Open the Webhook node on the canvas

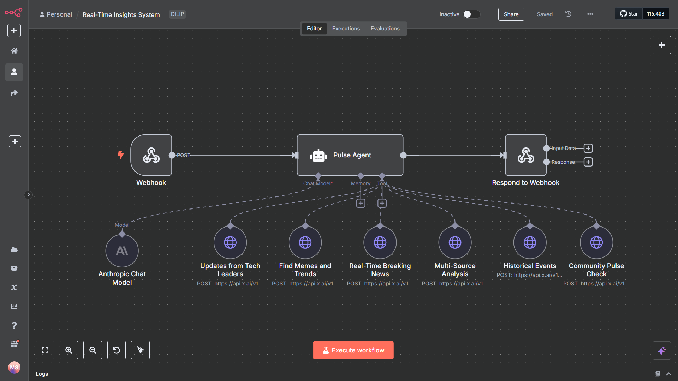151,155
